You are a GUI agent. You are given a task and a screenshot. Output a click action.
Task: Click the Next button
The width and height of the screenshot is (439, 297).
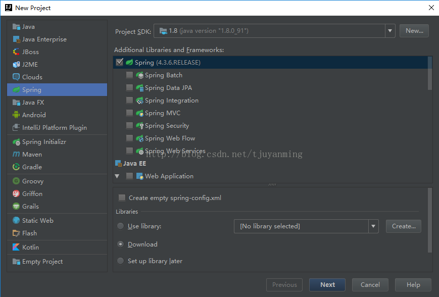pyautogui.click(x=327, y=285)
